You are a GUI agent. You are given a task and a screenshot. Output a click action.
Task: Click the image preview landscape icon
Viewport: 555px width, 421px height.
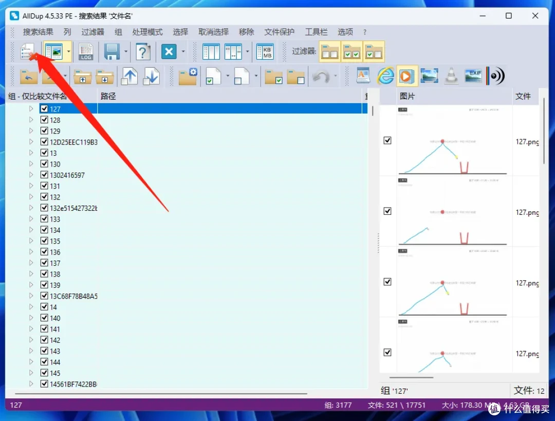pyautogui.click(x=429, y=76)
